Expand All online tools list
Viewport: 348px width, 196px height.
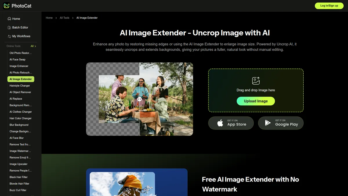pyautogui.click(x=33, y=46)
